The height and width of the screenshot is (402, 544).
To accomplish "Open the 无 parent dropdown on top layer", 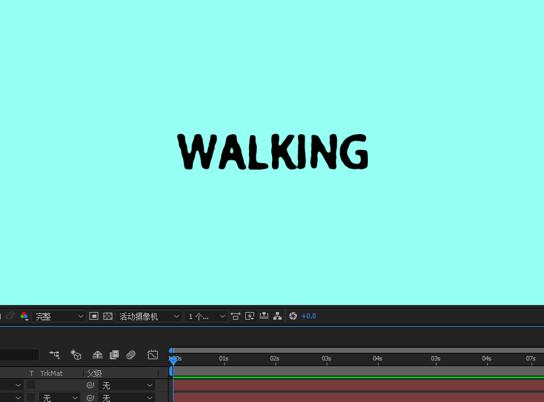I will click(x=126, y=385).
